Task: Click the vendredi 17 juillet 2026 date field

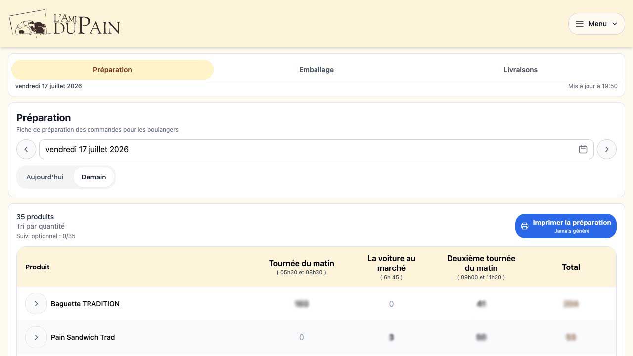Action: pos(316,149)
